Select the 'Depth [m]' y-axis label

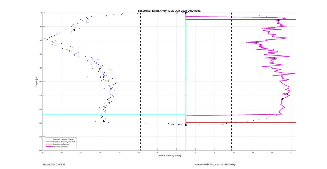pyautogui.click(x=37, y=82)
